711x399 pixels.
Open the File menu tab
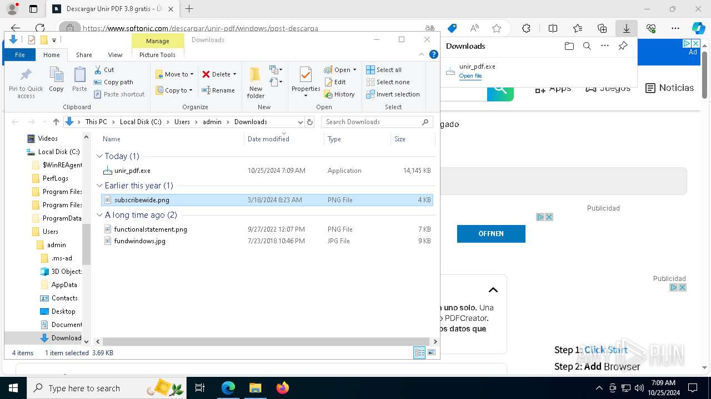tap(19, 55)
